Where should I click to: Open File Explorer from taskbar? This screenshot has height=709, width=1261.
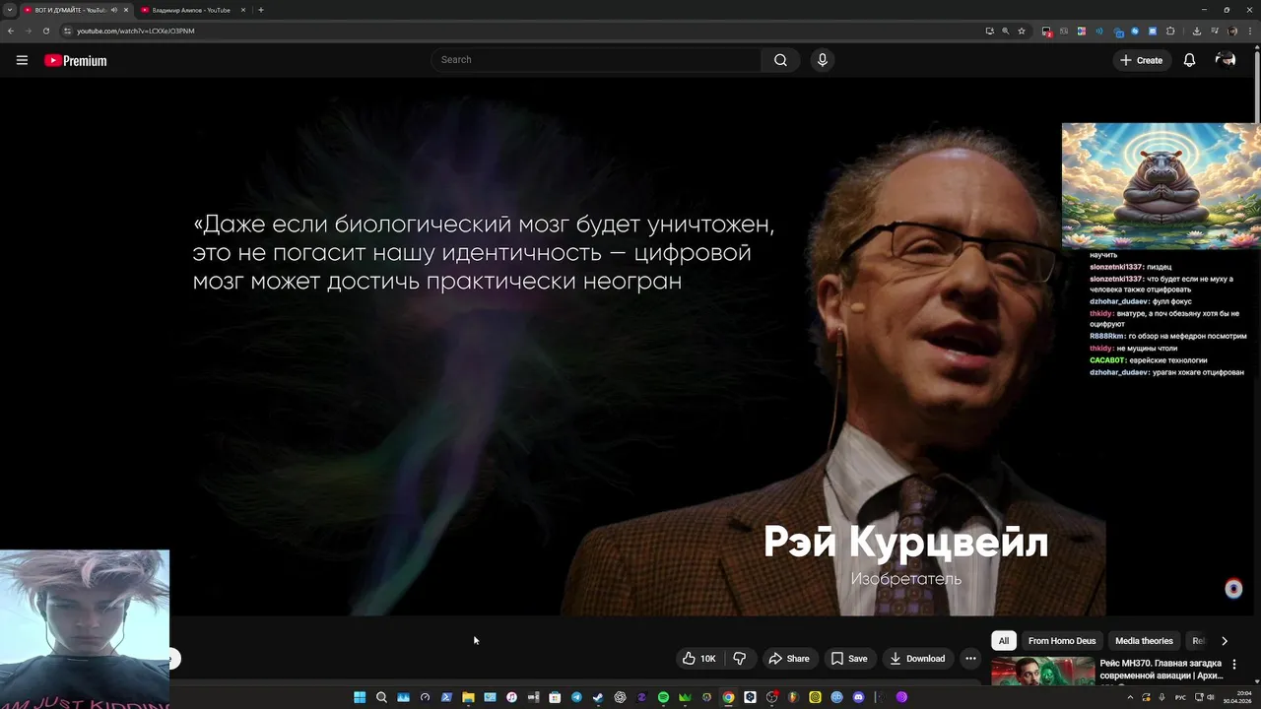(468, 697)
